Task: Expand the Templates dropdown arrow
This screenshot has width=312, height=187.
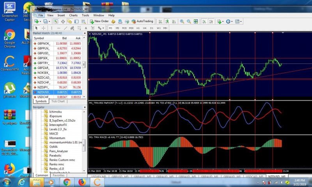Action: [x=241, y=21]
